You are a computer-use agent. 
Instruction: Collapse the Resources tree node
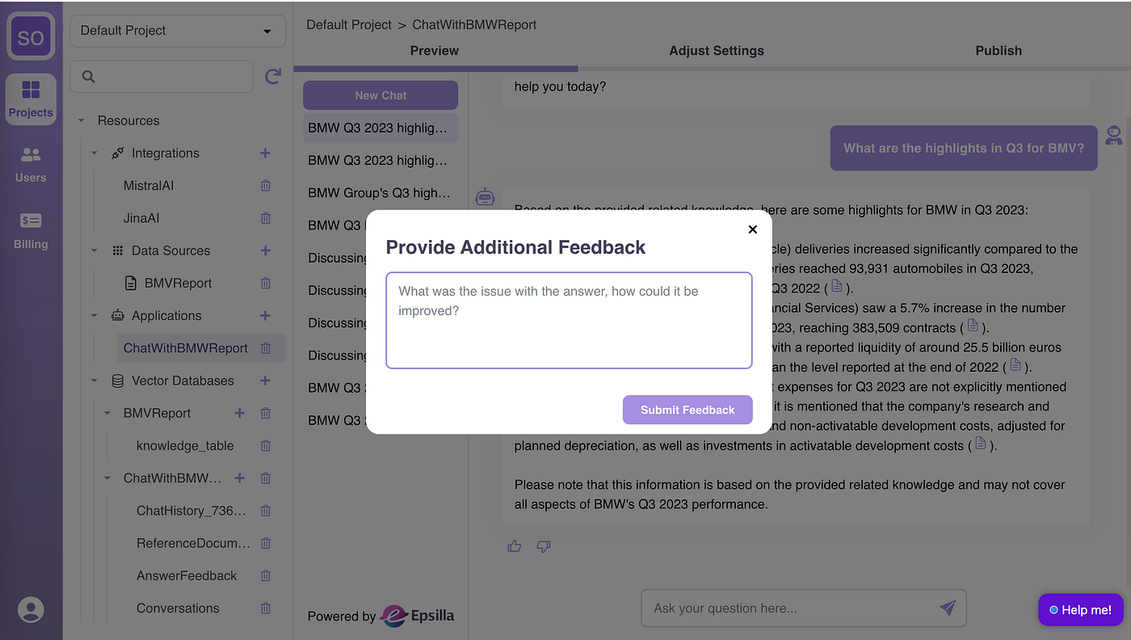(82, 120)
